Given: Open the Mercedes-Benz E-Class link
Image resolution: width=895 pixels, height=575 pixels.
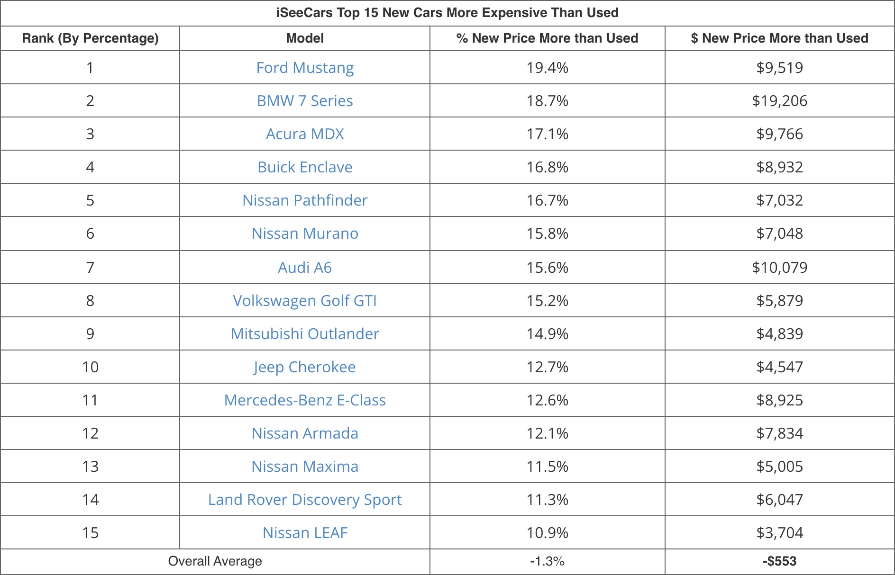Looking at the screenshot, I should click(305, 400).
